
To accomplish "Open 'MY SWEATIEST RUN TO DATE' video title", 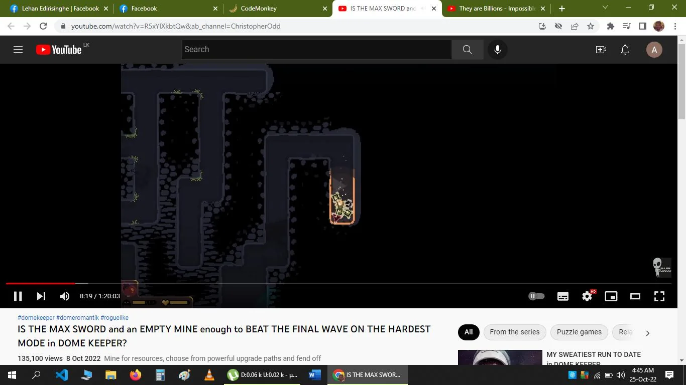I will [x=594, y=359].
